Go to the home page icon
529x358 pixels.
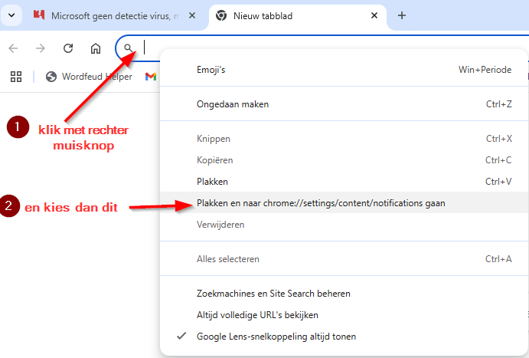[96, 48]
